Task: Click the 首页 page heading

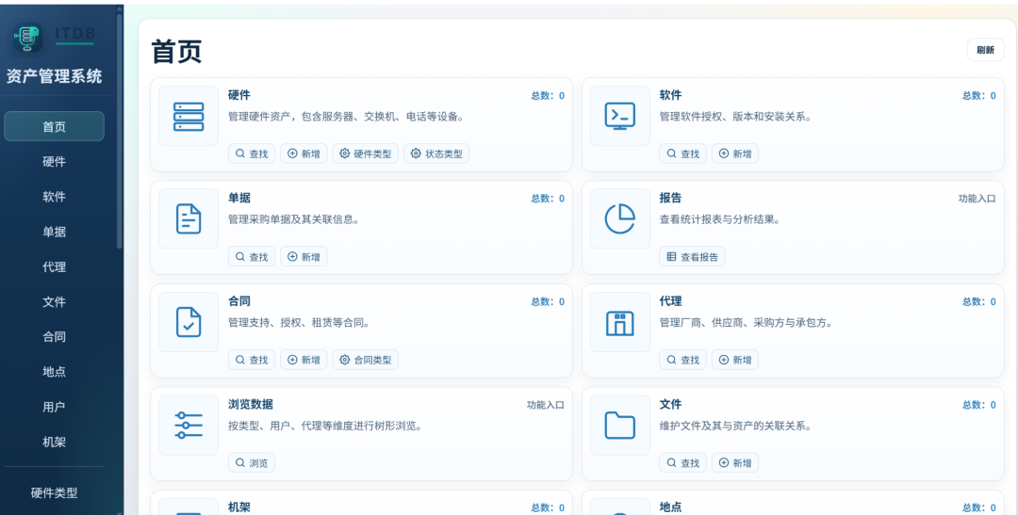Action: [x=176, y=51]
